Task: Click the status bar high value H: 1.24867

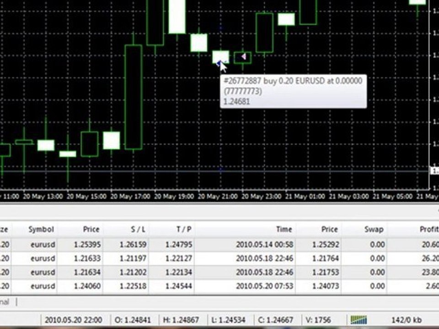Action: pos(181,320)
